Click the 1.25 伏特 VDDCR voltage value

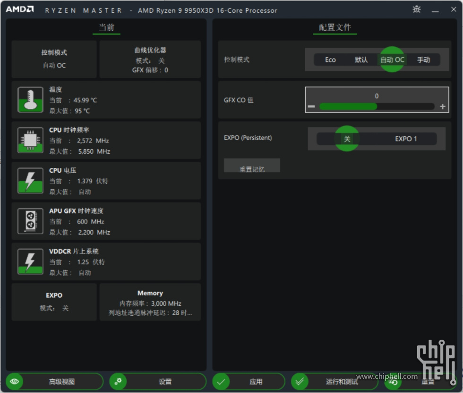click(x=91, y=262)
